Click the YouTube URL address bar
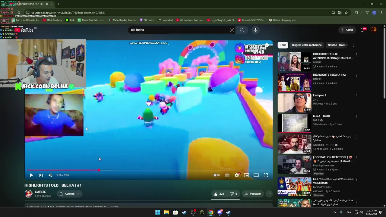The width and height of the screenshot is (386, 217). click(178, 13)
